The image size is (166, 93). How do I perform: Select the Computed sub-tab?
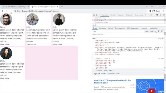pyautogui.click(x=102, y=28)
